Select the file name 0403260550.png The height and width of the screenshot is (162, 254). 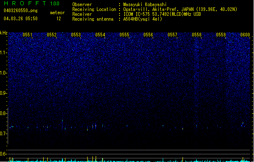click(21, 11)
